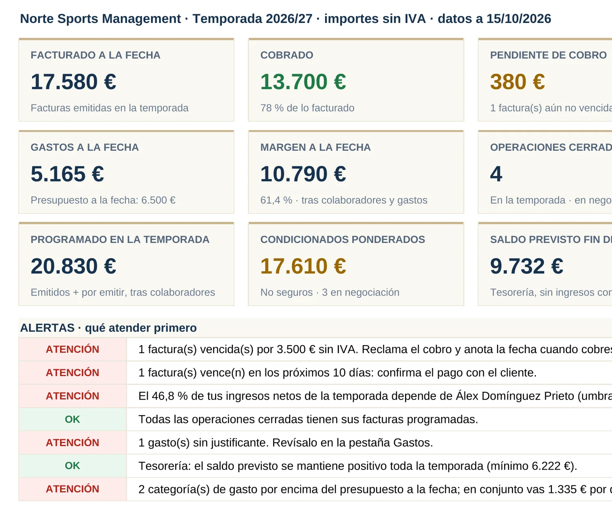Select the value '20.830 €'
Viewport: 612px width, 505px height.
click(73, 266)
